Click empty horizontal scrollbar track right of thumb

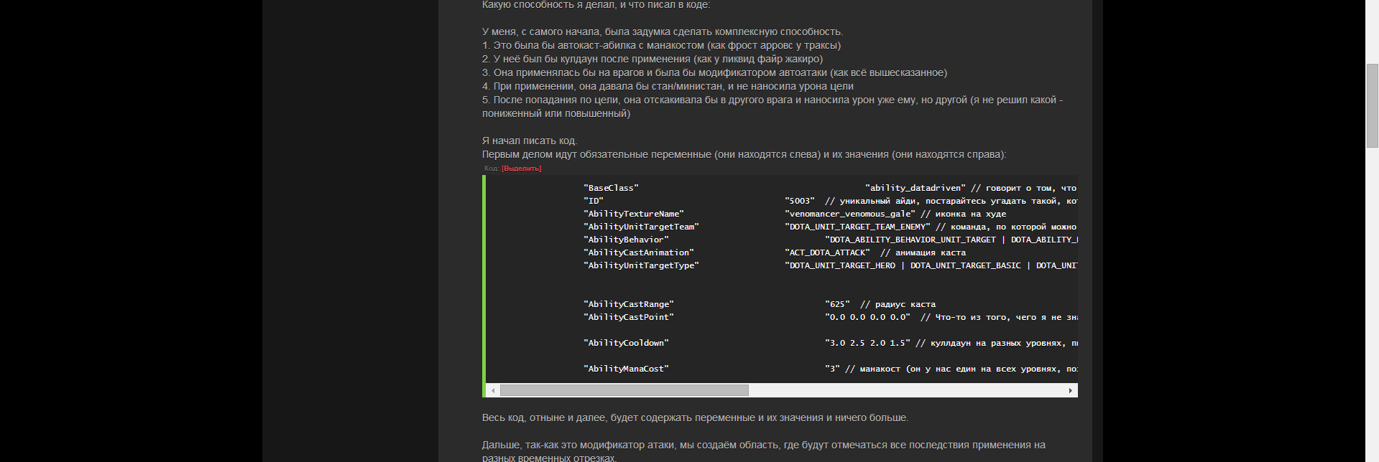pyautogui.click(x=905, y=390)
